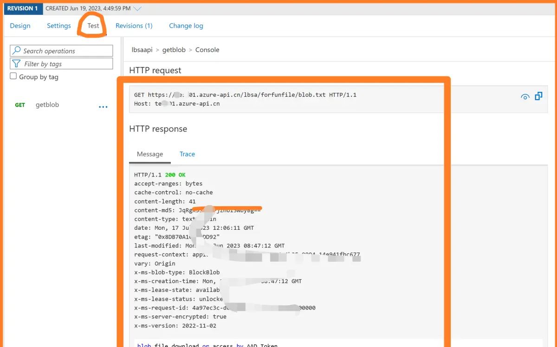The image size is (557, 347).
Task: Select the Test tab
Action: click(x=93, y=26)
